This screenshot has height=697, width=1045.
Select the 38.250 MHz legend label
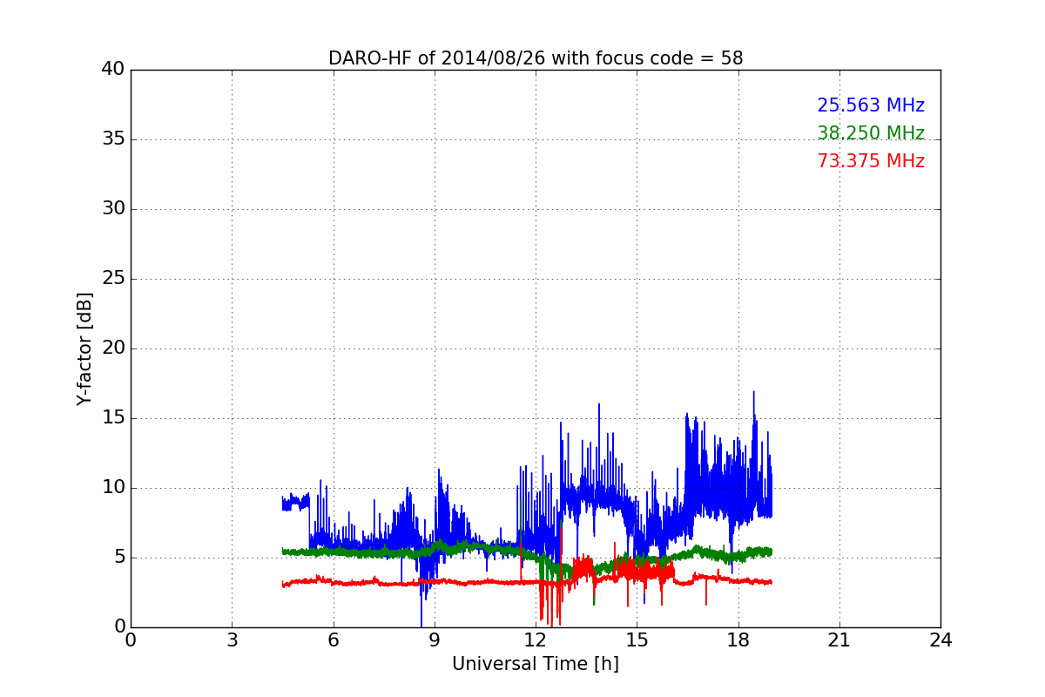871,133
